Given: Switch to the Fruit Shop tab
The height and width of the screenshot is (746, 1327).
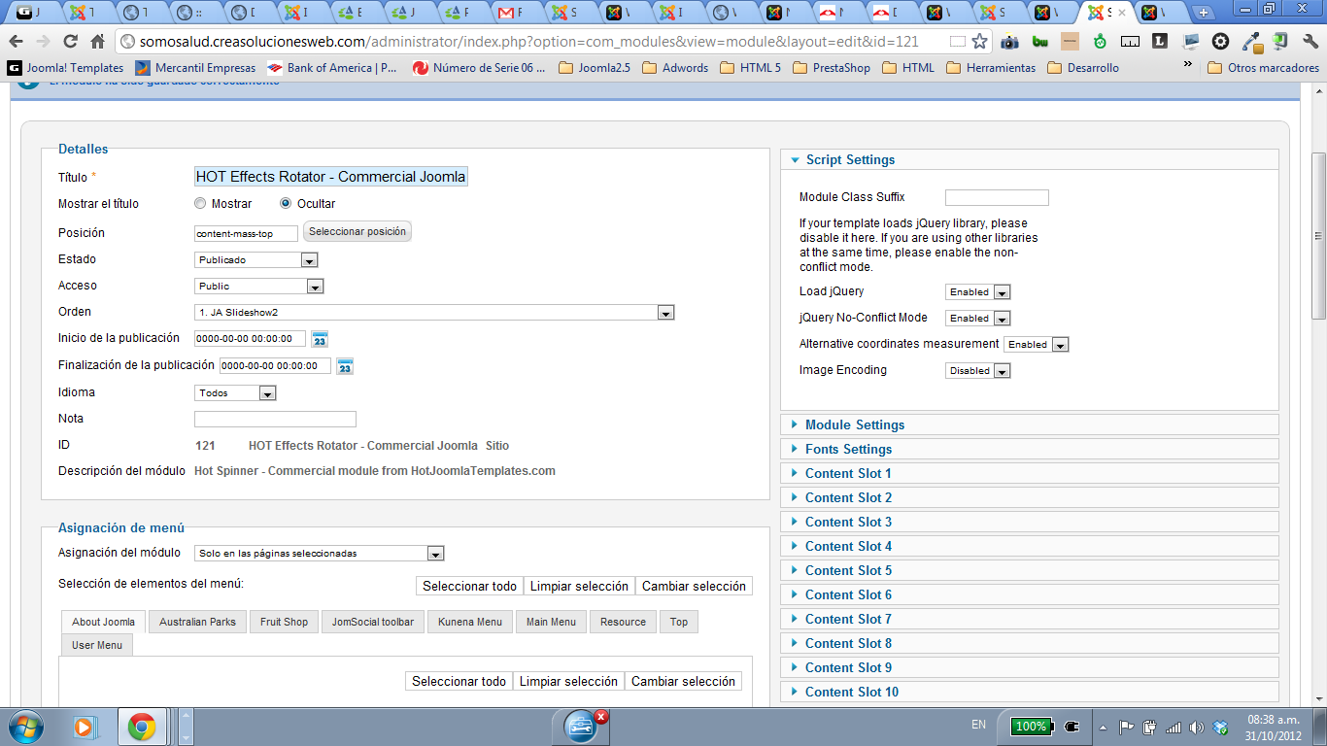Looking at the screenshot, I should click(x=284, y=622).
